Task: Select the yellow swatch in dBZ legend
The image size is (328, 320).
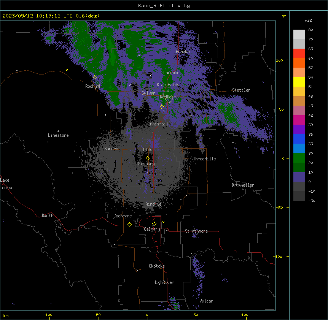Action: pyautogui.click(x=299, y=82)
